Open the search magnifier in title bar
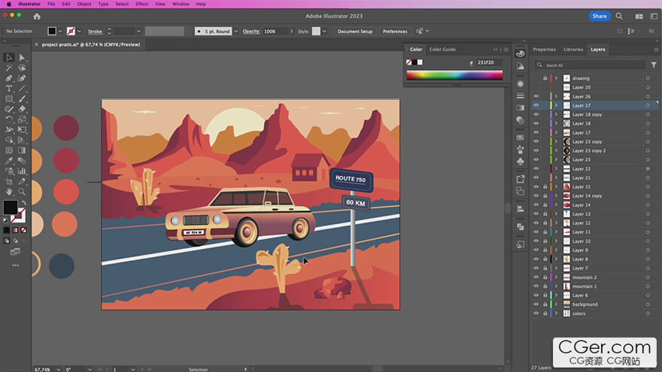Viewport: 662px width, 372px height. 619,16
